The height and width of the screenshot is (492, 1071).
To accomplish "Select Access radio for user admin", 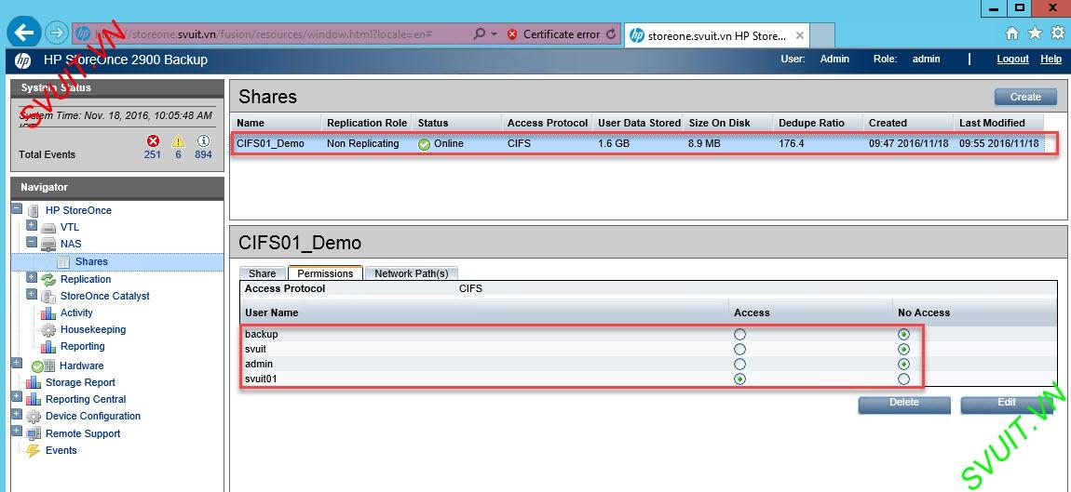I will [739, 365].
